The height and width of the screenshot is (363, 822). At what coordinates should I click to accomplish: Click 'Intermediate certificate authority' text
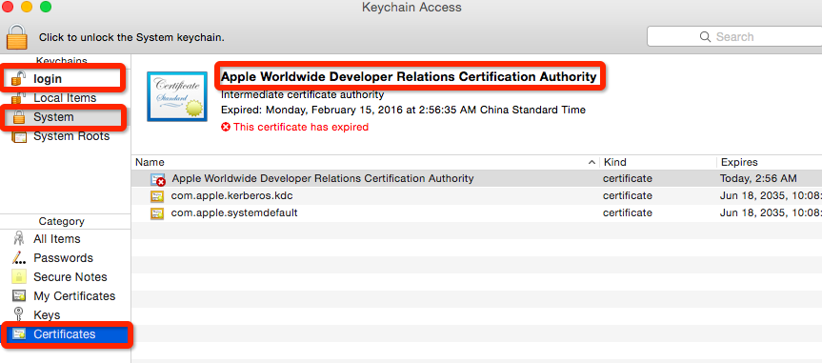pyautogui.click(x=303, y=95)
